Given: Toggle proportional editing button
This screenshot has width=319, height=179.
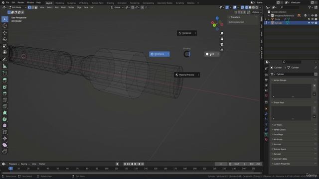Looking at the screenshot, I should pyautogui.click(x=143, y=7).
